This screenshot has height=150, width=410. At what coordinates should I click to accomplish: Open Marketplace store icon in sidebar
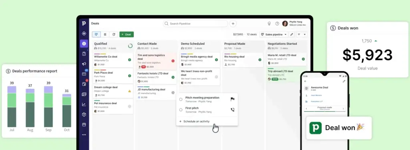[x=84, y=124]
